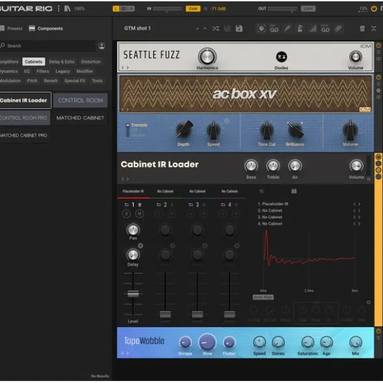Choose the CONTROL ROOM PRO component

(x=25, y=118)
